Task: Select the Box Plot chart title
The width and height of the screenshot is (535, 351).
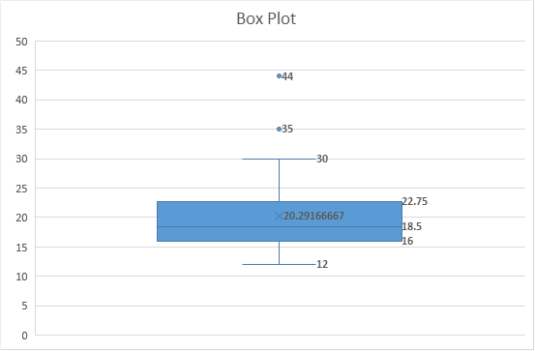Action: click(x=266, y=18)
